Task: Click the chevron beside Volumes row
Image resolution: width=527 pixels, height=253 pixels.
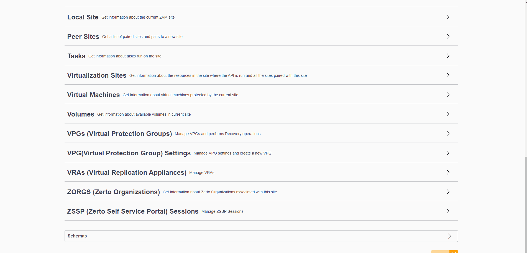Action: coord(448,114)
